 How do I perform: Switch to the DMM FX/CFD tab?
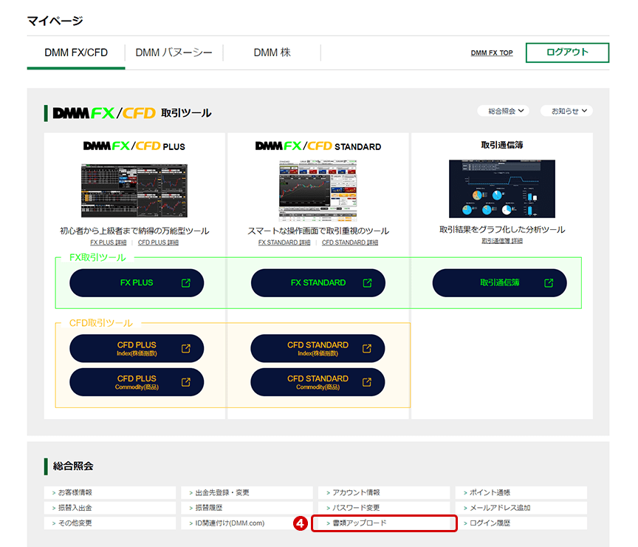pos(76,52)
